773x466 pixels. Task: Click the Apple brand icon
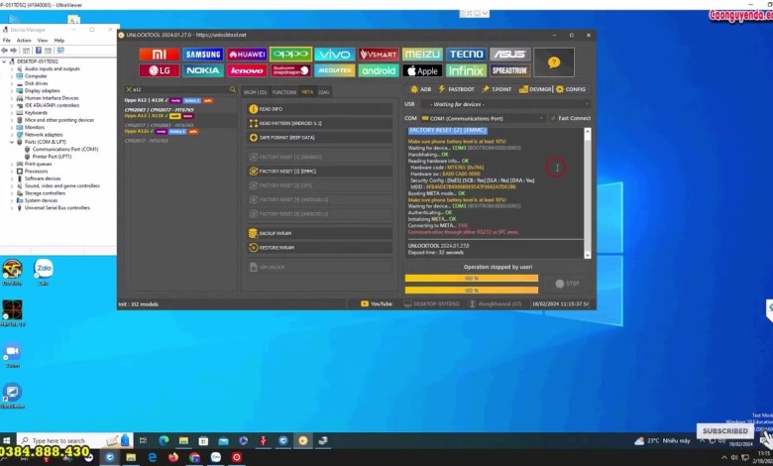tap(421, 71)
